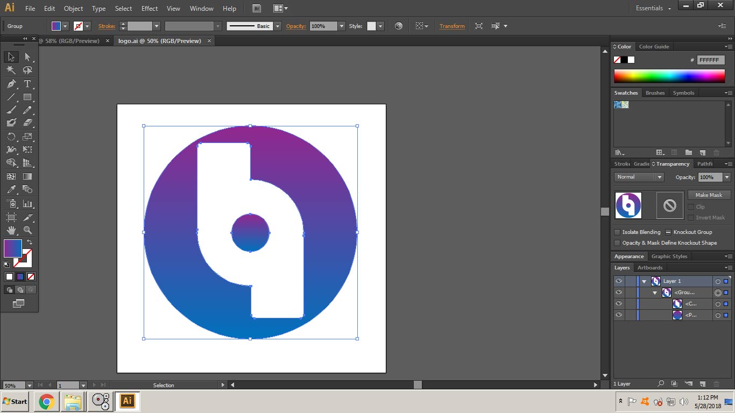This screenshot has width=735, height=413.
Task: Select the Zoom tool
Action: point(27,230)
